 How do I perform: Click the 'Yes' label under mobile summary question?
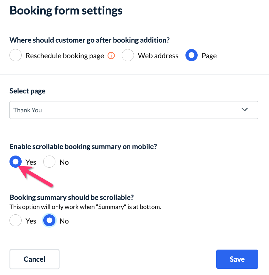tap(31, 162)
